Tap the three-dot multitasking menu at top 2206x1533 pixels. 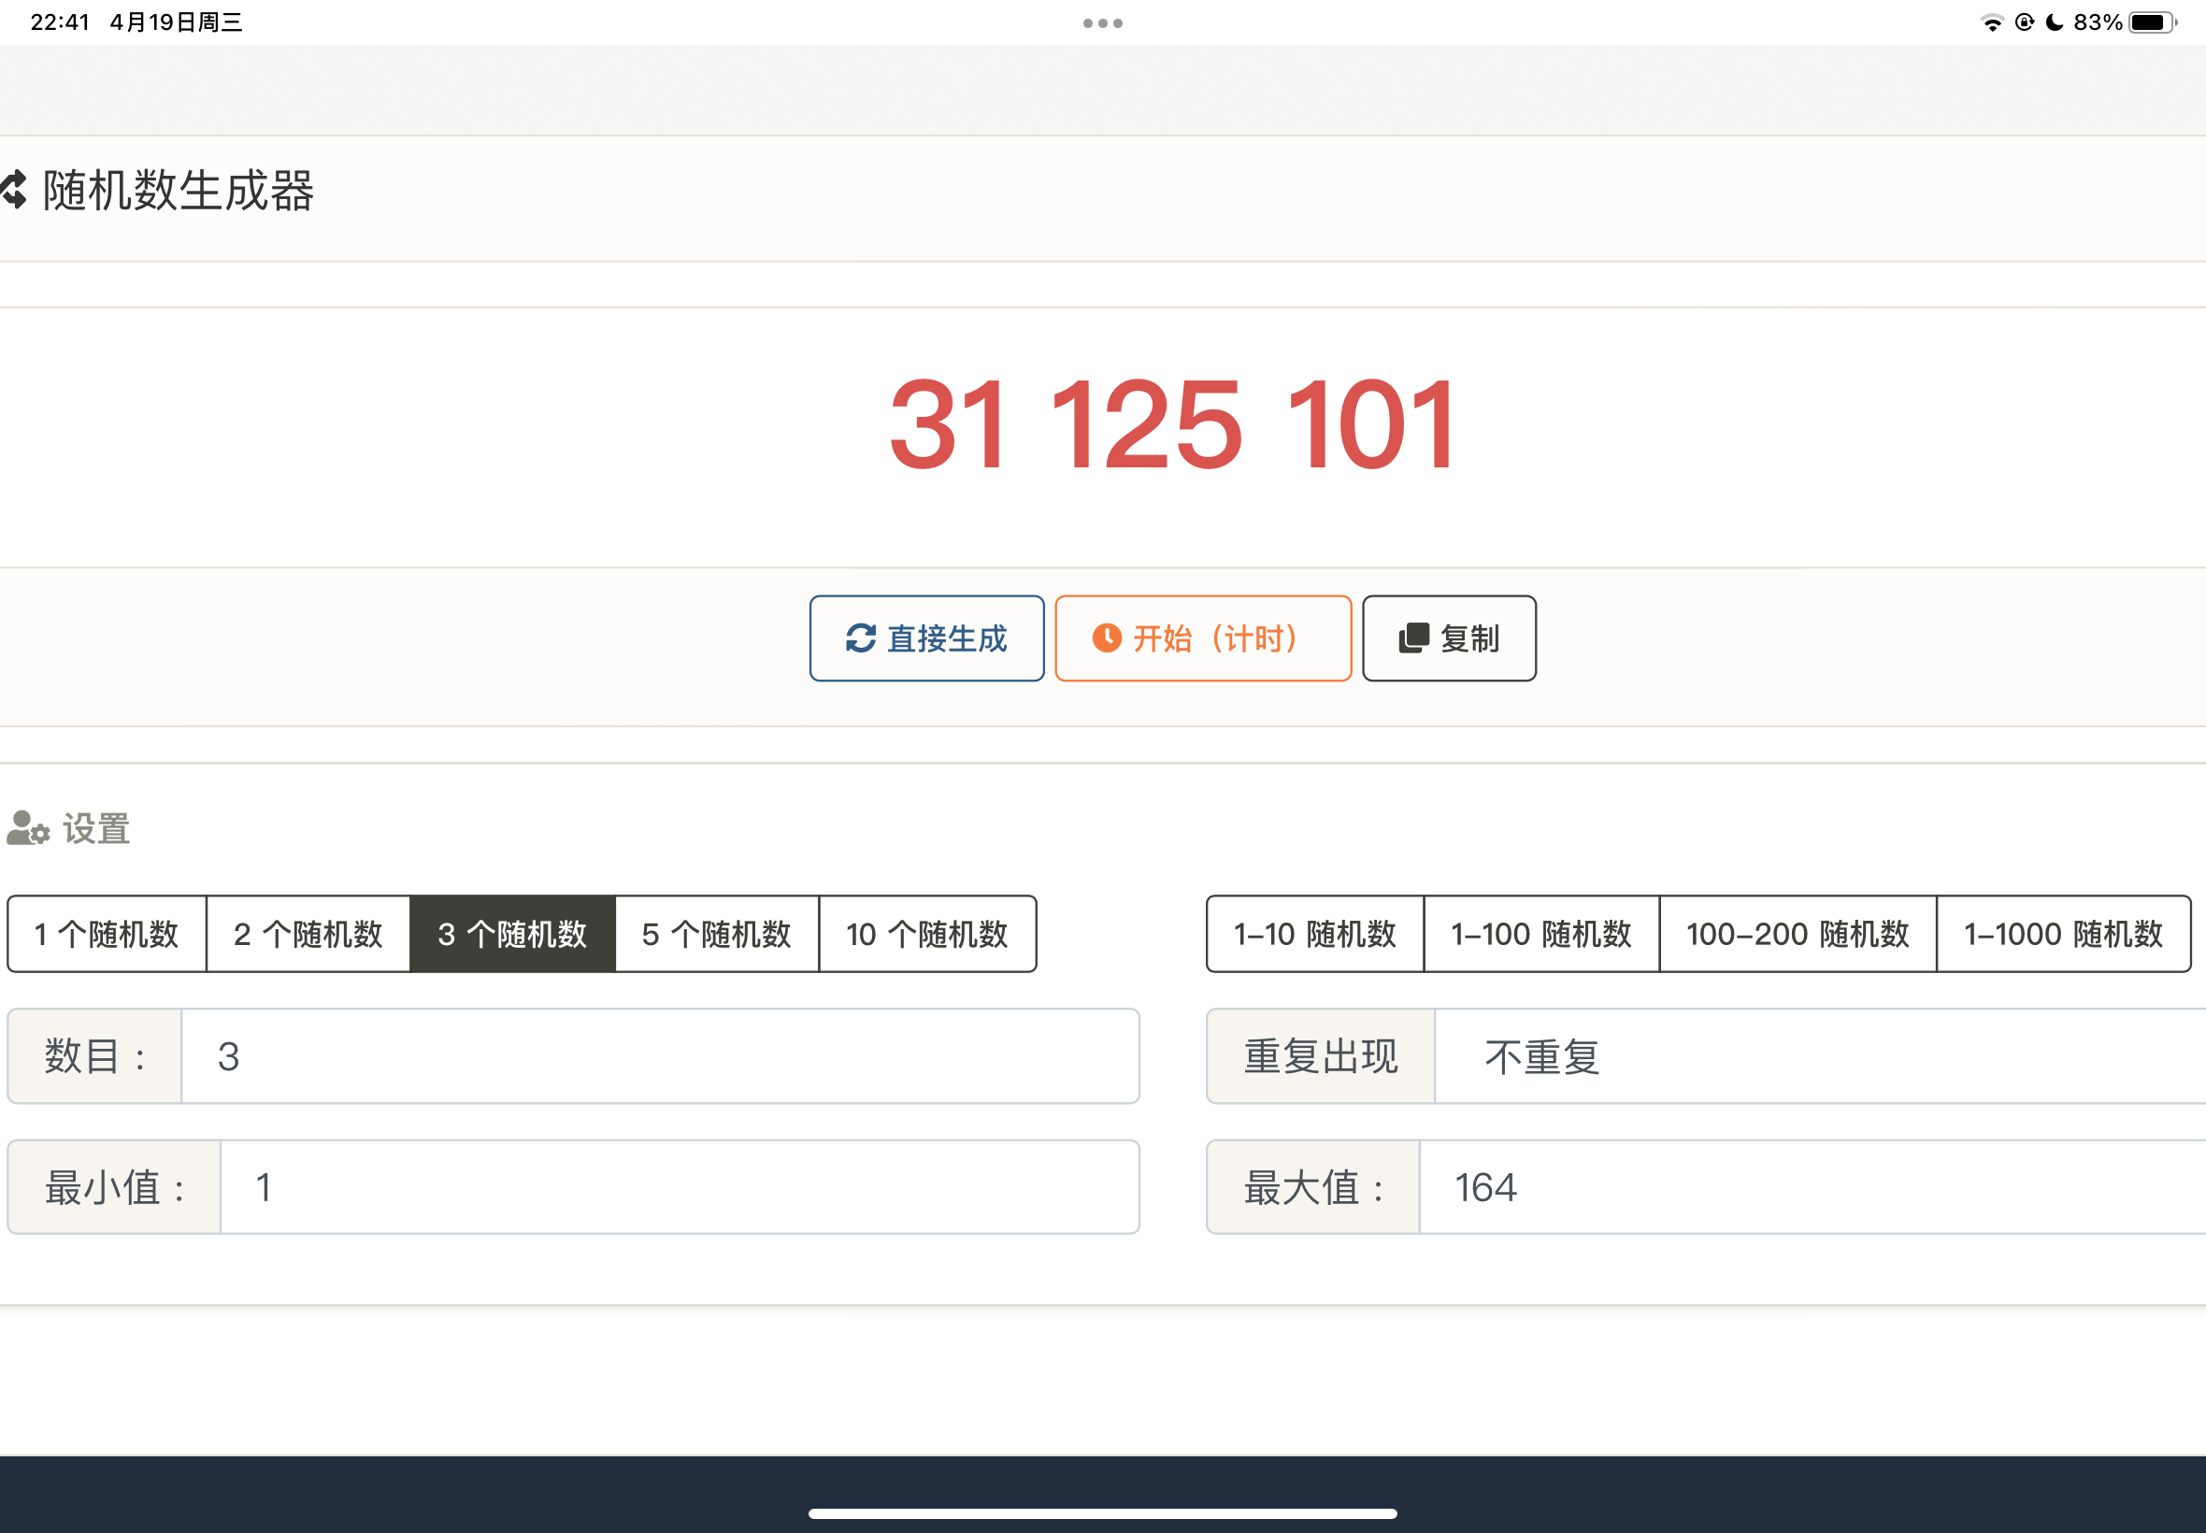click(x=1102, y=23)
